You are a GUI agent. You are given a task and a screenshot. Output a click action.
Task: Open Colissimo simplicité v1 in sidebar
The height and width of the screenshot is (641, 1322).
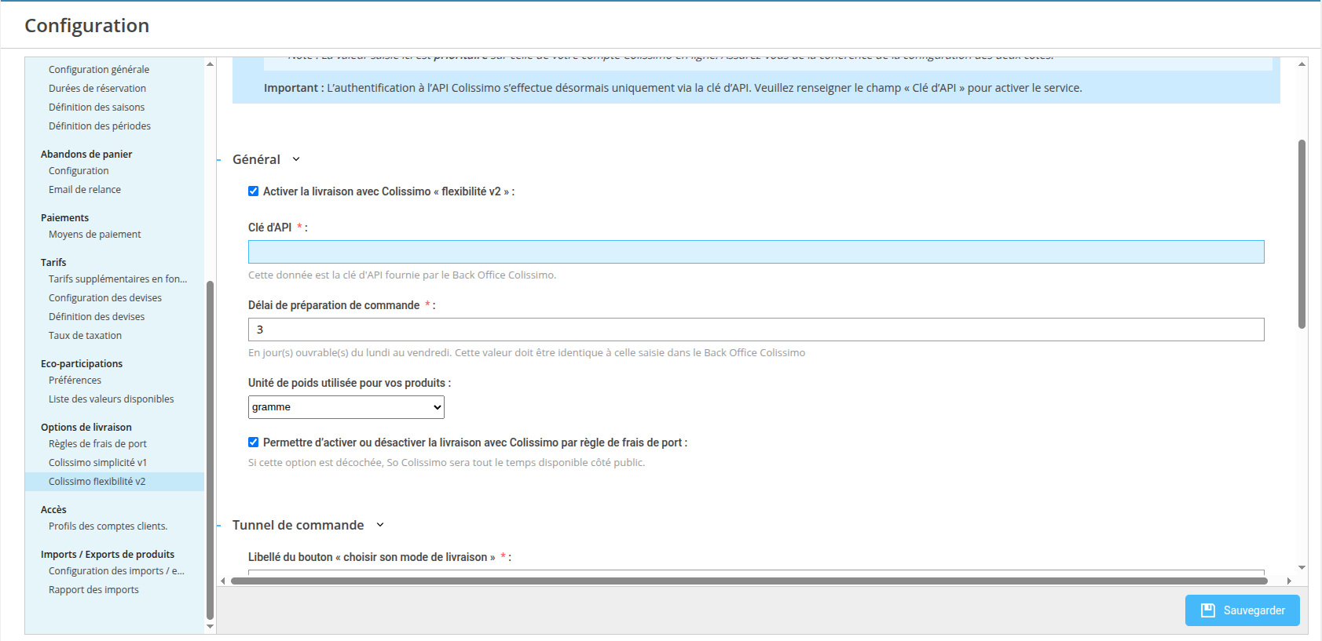[97, 463]
